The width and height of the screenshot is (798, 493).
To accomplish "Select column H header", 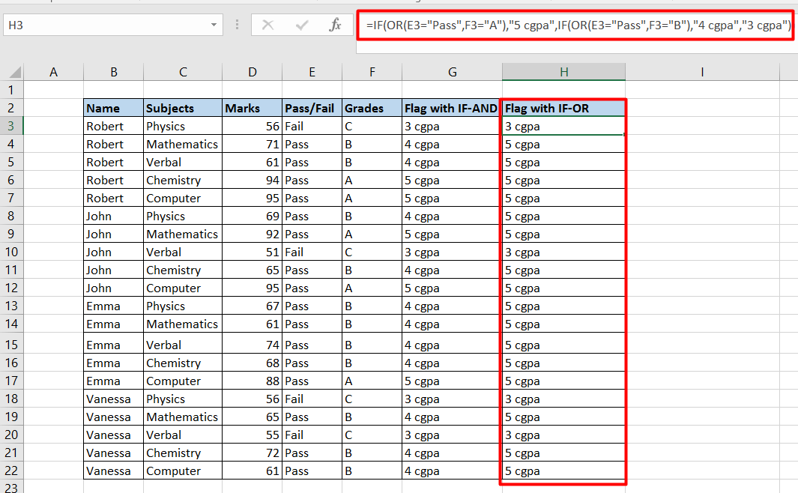I will (x=563, y=71).
